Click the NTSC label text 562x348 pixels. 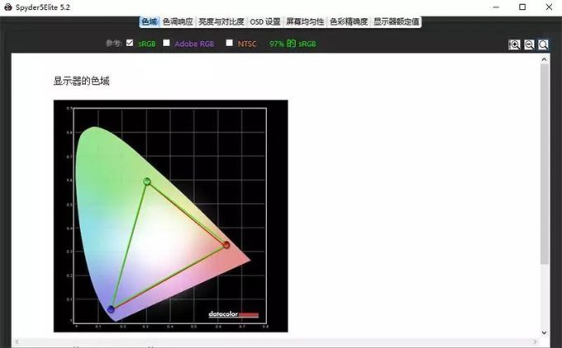(247, 44)
